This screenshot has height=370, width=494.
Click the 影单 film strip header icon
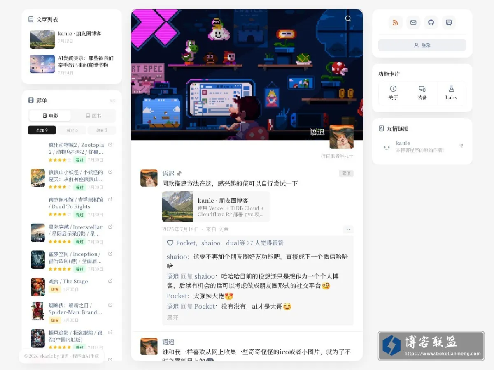pyautogui.click(x=31, y=100)
